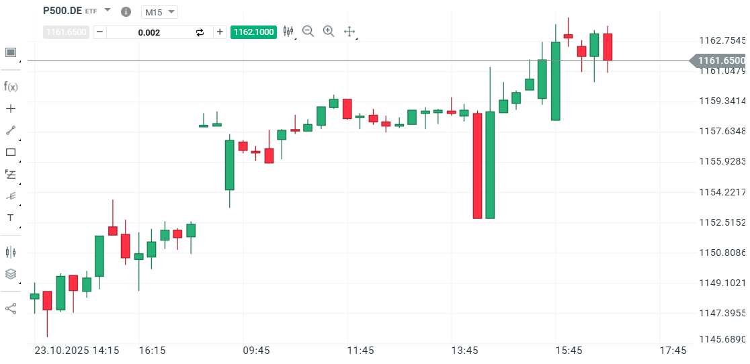
Task: Toggle the chart layout panel icon
Action: click(x=10, y=52)
